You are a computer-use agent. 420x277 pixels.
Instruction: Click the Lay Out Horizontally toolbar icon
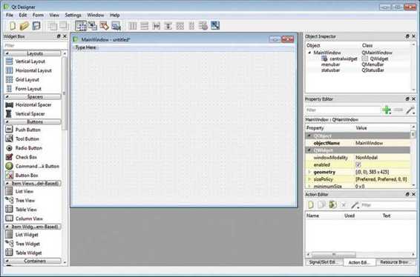click(133, 26)
